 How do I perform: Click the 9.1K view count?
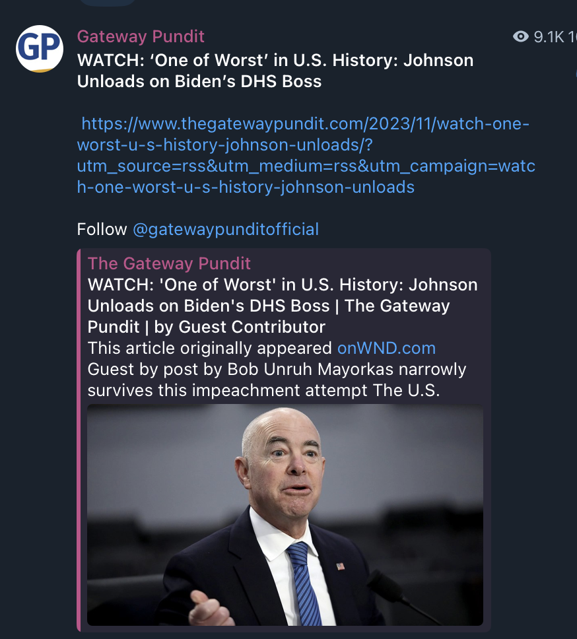point(549,37)
